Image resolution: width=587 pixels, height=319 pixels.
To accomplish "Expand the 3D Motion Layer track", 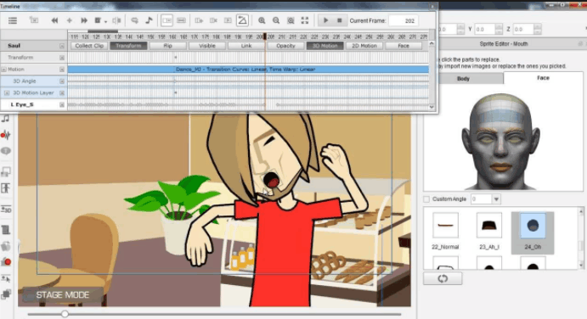I will coord(7,92).
